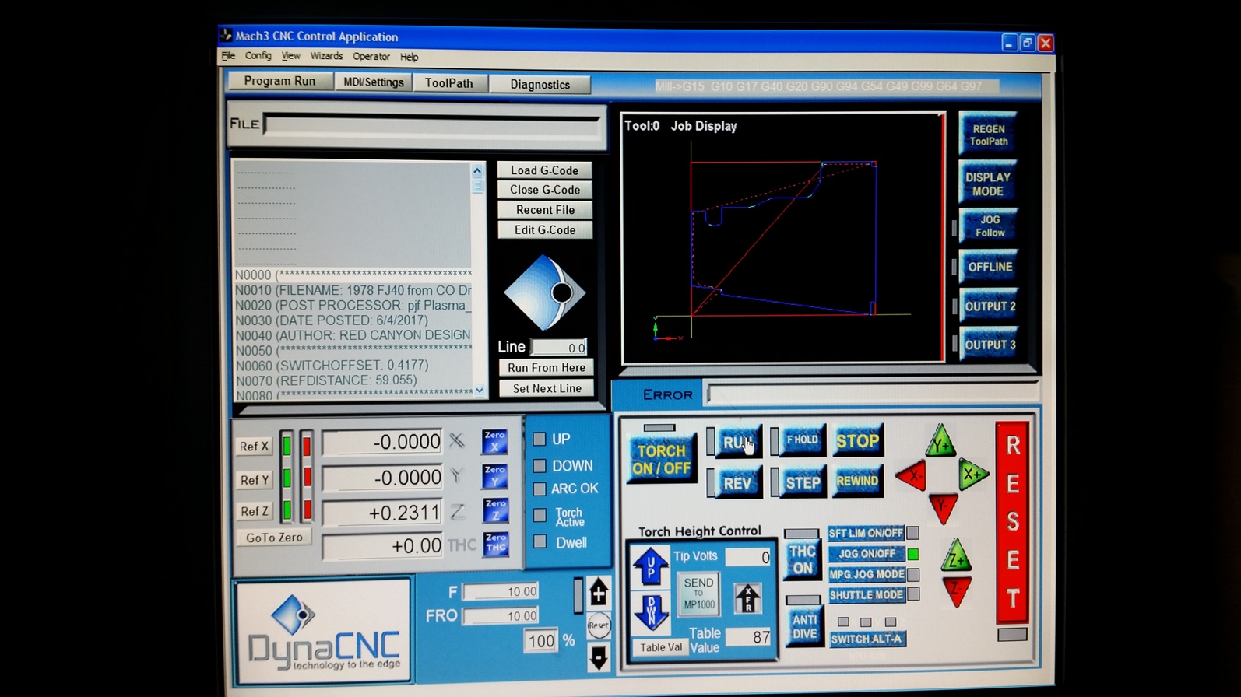Viewport: 1241px width, 697px height.
Task: Toggle the ARC OK checkbox
Action: pos(540,489)
